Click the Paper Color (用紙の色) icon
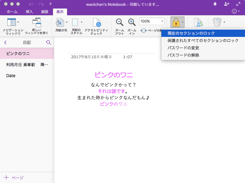The image size is (245, 183). [60, 23]
